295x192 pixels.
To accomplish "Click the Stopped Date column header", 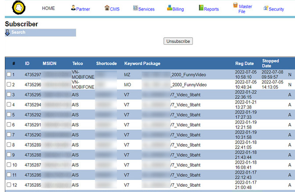I will pyautogui.click(x=270, y=63).
